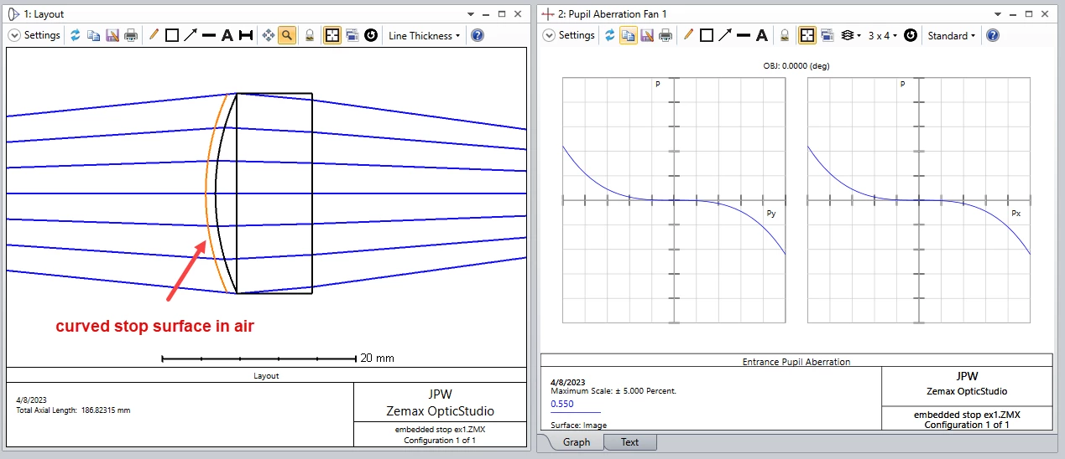Toggle the active cursor crosshair button in Layout

332,35
